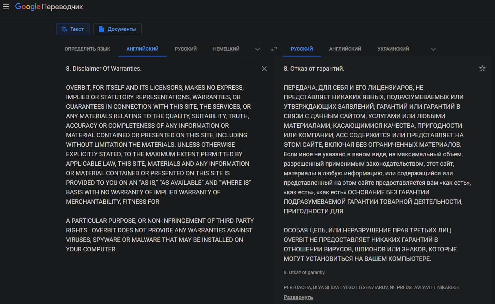Pick Немецкий as the source language
The image size is (495, 304).
click(226, 49)
